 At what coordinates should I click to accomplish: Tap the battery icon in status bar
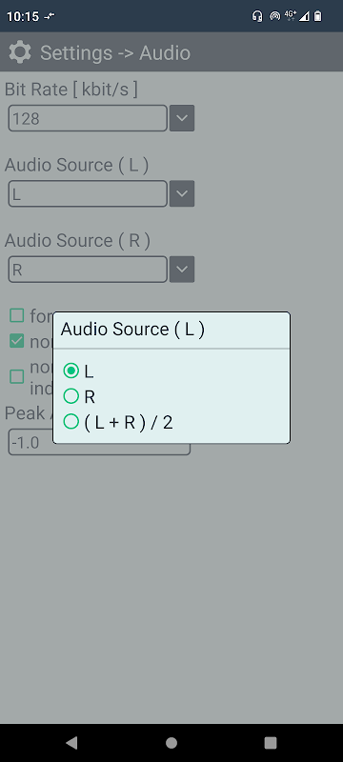pos(317,16)
